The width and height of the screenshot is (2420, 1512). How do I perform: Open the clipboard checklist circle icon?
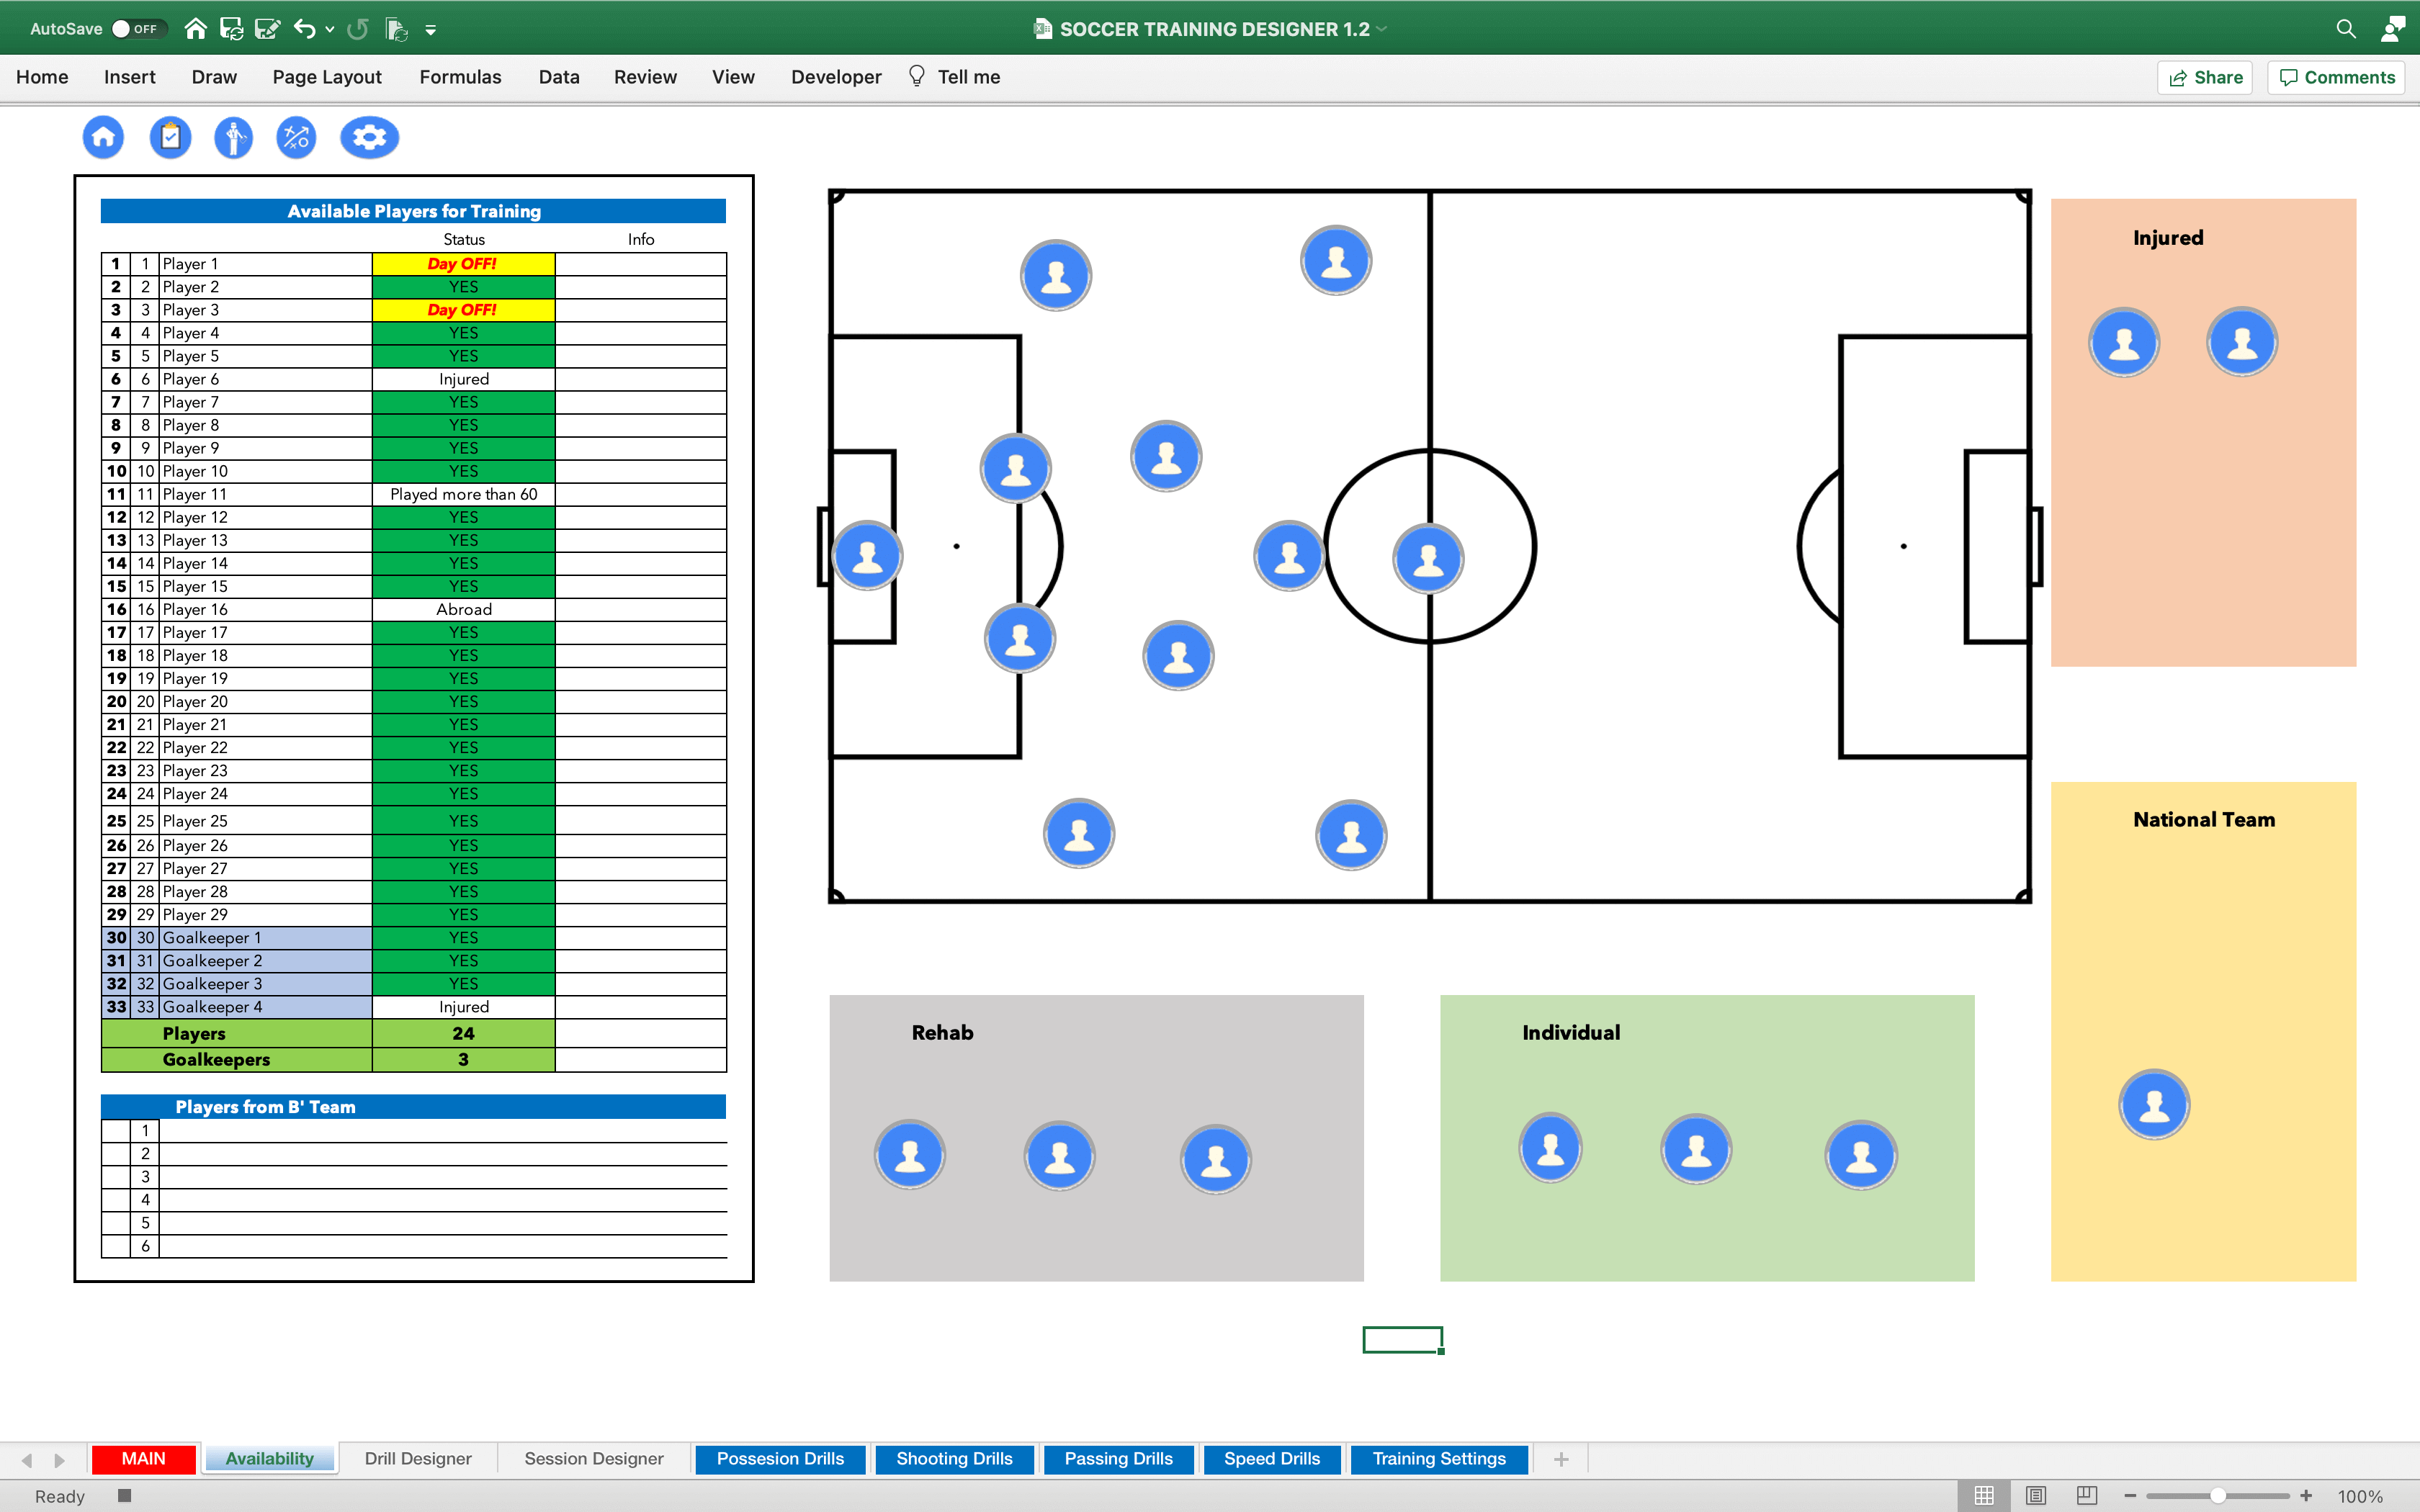(x=170, y=137)
